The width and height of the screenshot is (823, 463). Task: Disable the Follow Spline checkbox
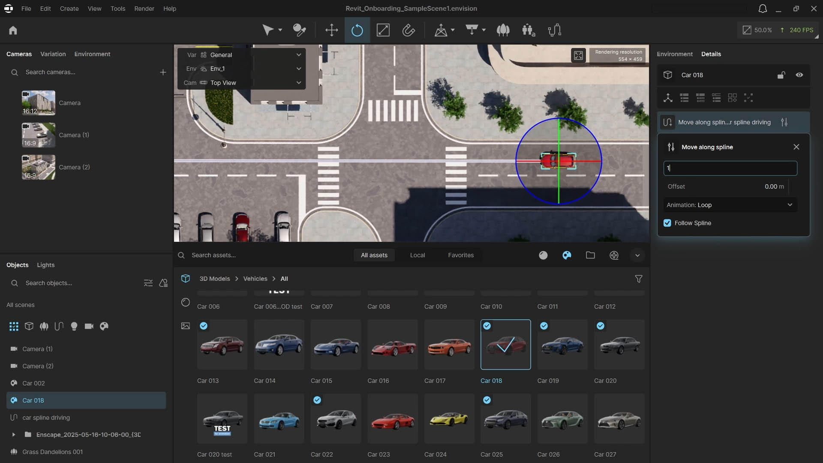pyautogui.click(x=668, y=223)
